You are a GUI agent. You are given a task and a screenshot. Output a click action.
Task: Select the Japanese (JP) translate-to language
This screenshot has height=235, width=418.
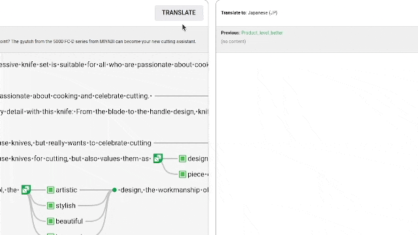point(263,13)
